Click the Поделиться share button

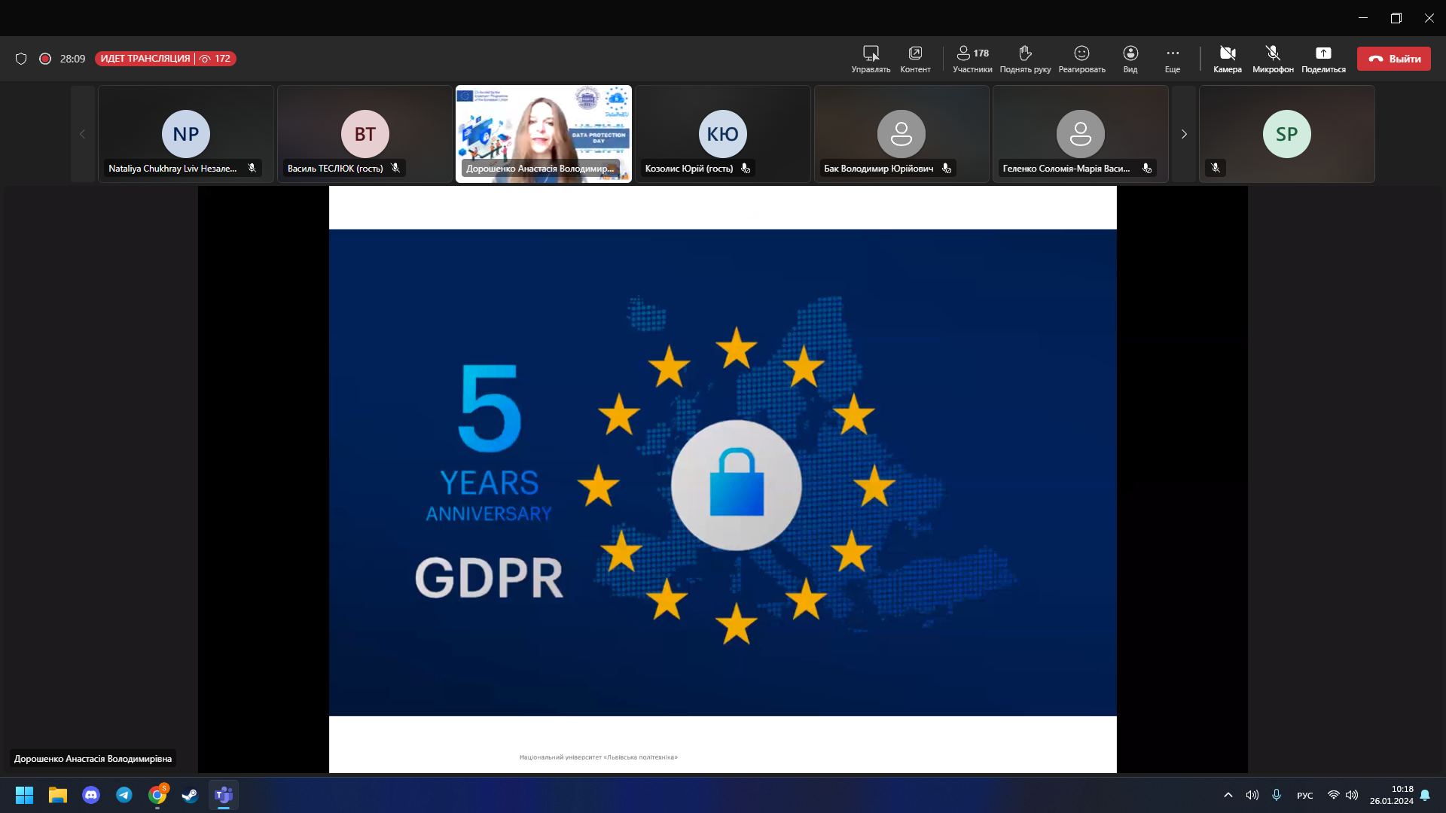(1323, 59)
